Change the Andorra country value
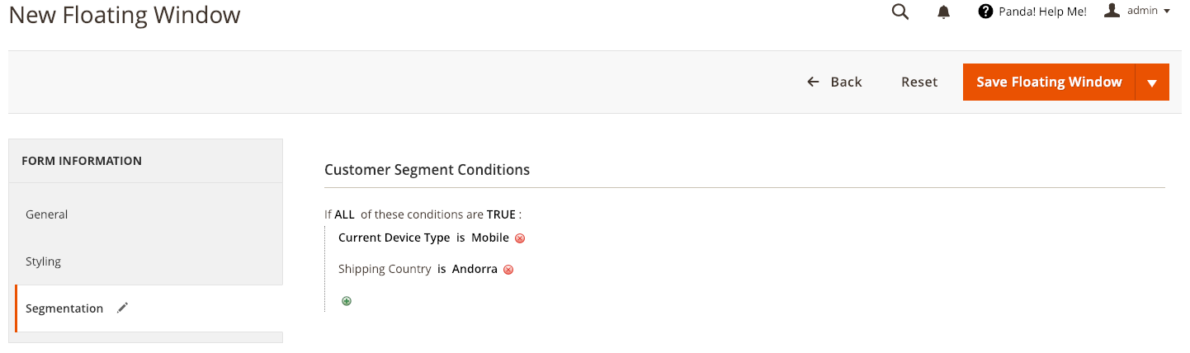Viewport: 1190px width, 353px height. pos(475,269)
